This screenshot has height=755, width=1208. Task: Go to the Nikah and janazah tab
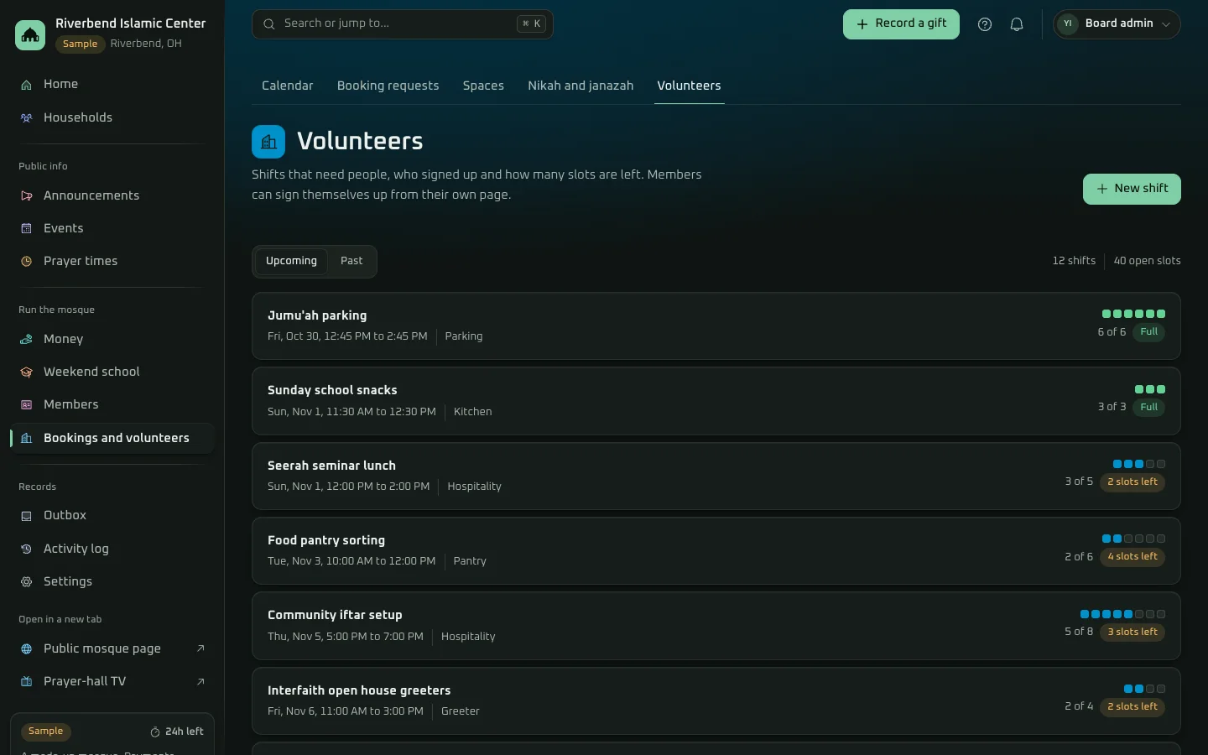[581, 86]
